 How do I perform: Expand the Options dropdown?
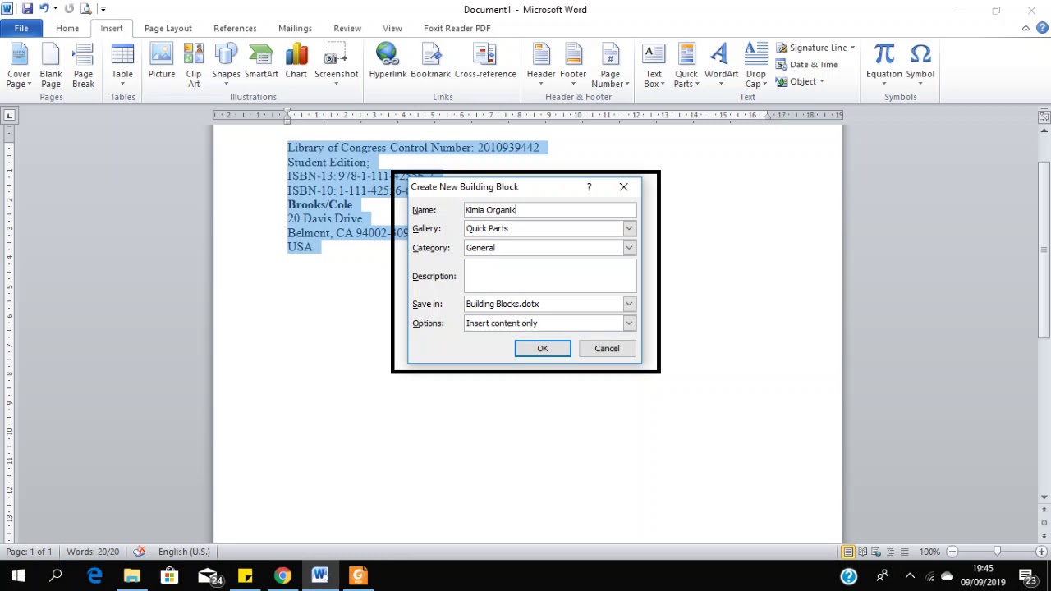tap(629, 323)
